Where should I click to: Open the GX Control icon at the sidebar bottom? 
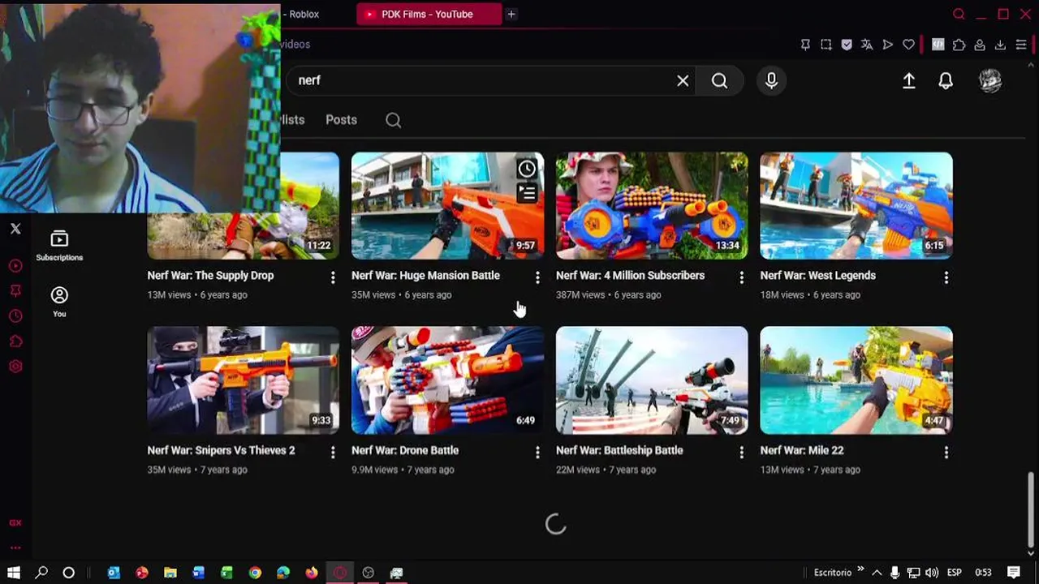[15, 523]
